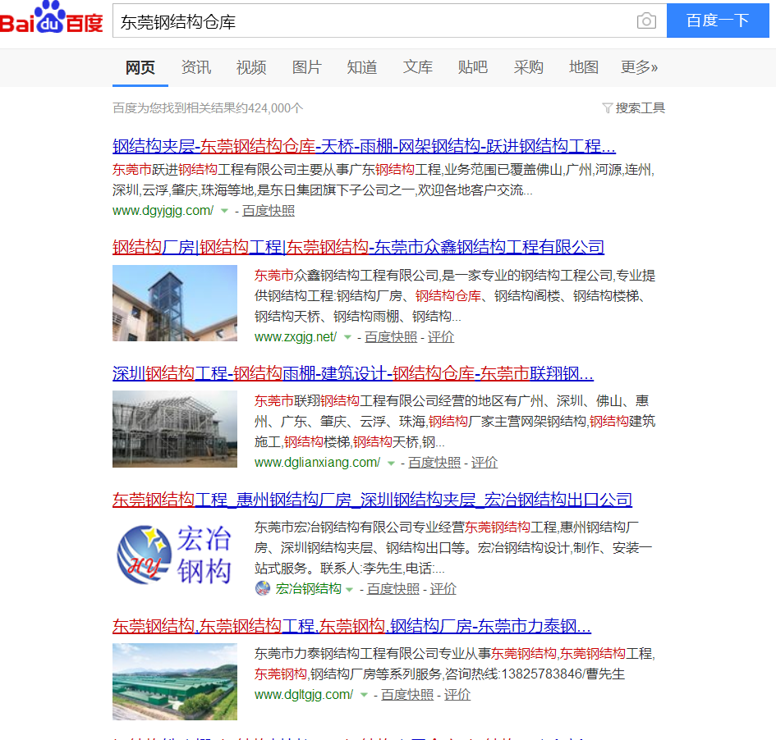This screenshot has height=740, width=776.
Task: Click phone number 13825783846 text
Action: (x=541, y=674)
